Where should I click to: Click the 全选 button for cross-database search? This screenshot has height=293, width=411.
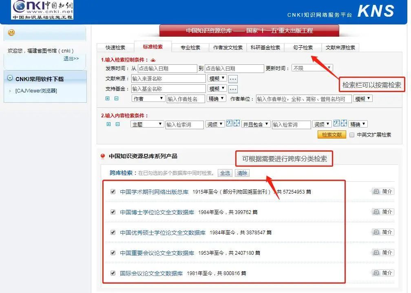[225, 173]
